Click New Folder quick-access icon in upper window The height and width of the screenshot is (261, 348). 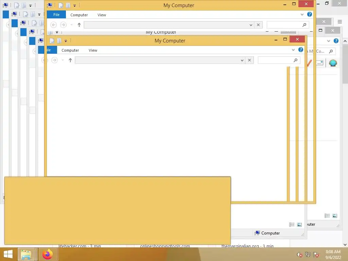click(68, 5)
